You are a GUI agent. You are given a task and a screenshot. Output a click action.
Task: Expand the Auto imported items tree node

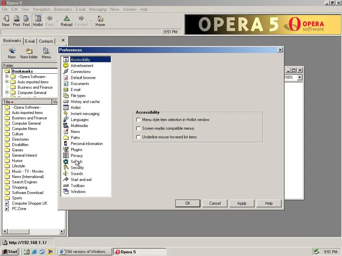[x=7, y=82]
